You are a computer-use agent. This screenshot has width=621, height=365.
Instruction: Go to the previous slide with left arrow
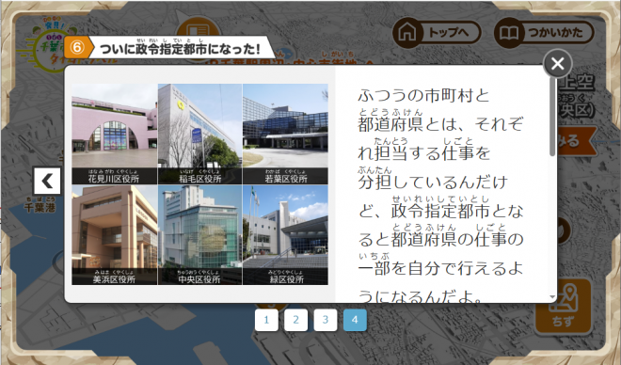[x=48, y=182]
